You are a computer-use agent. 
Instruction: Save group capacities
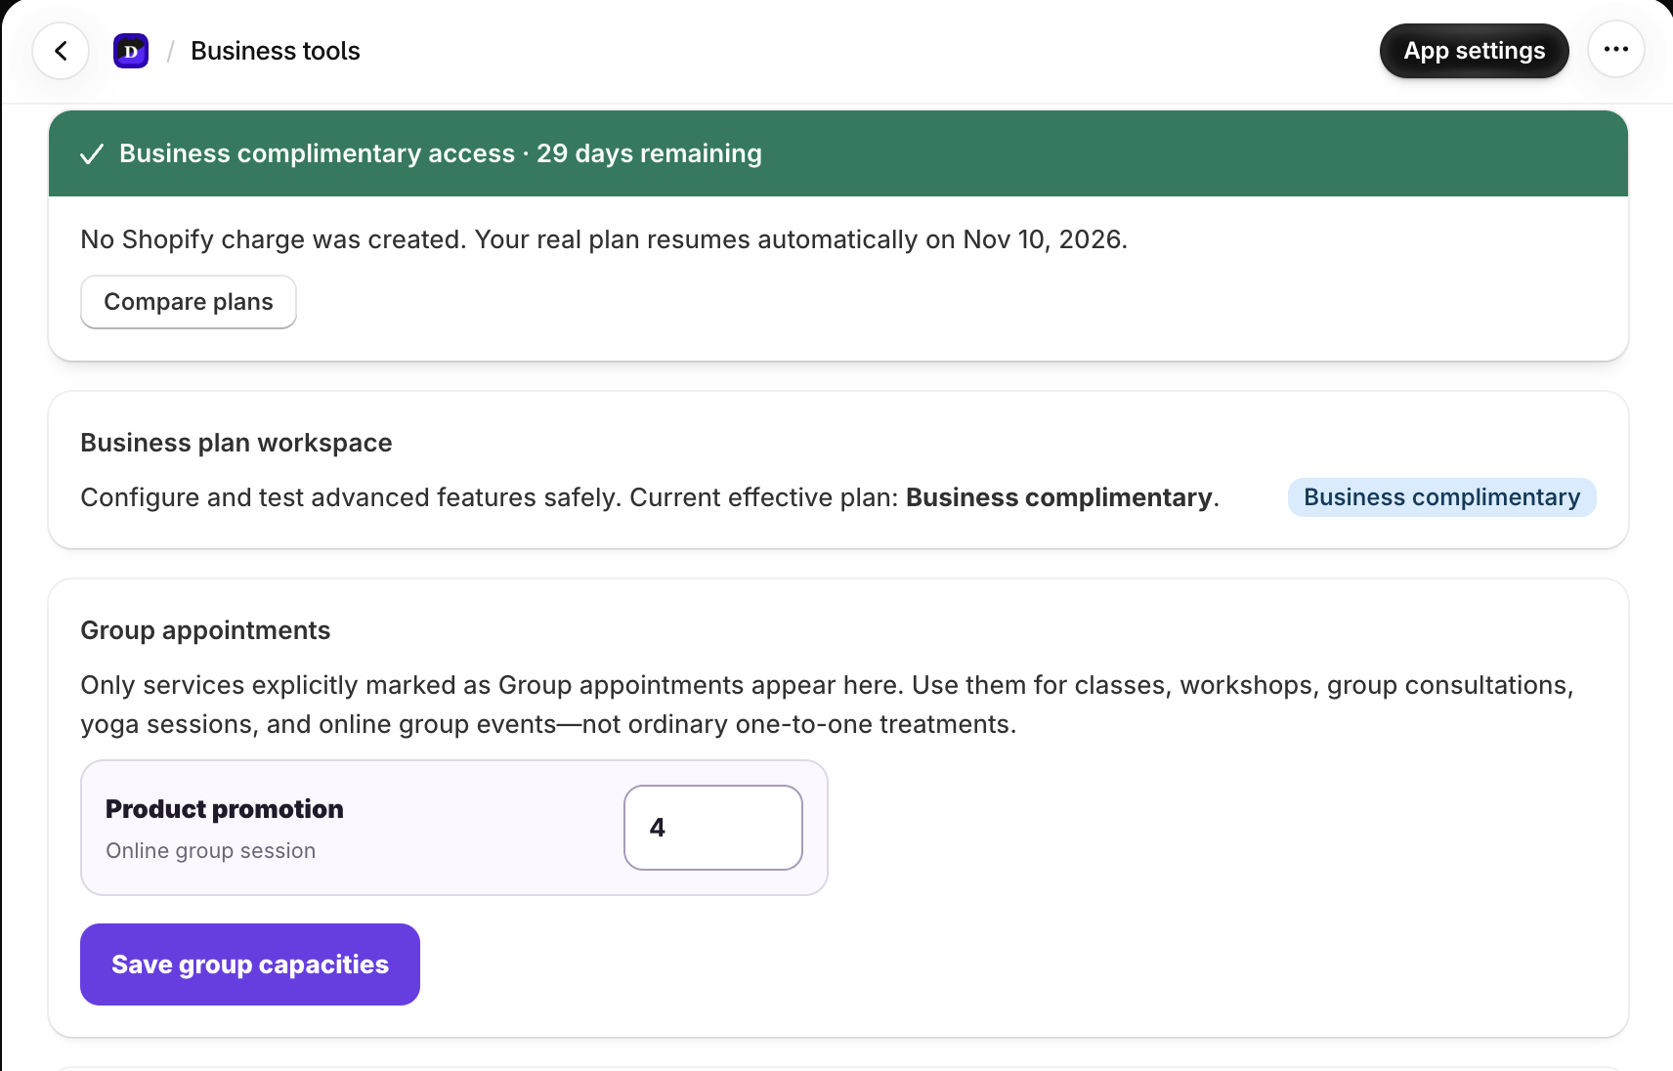click(x=250, y=964)
